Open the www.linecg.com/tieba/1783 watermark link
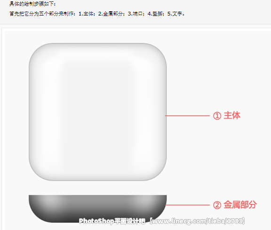271x230 pixels. tap(197, 221)
